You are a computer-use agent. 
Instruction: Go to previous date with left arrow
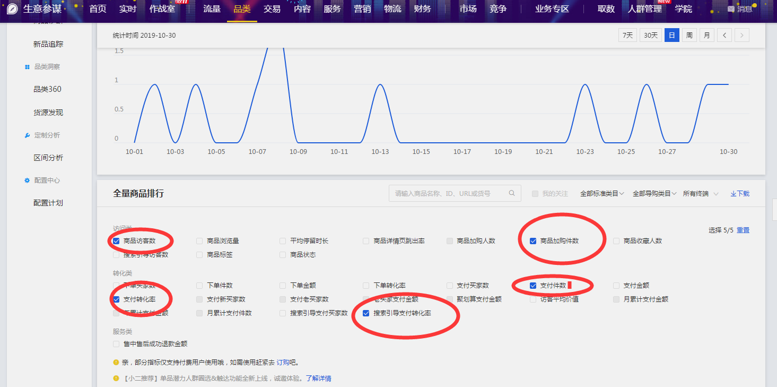pyautogui.click(x=724, y=35)
